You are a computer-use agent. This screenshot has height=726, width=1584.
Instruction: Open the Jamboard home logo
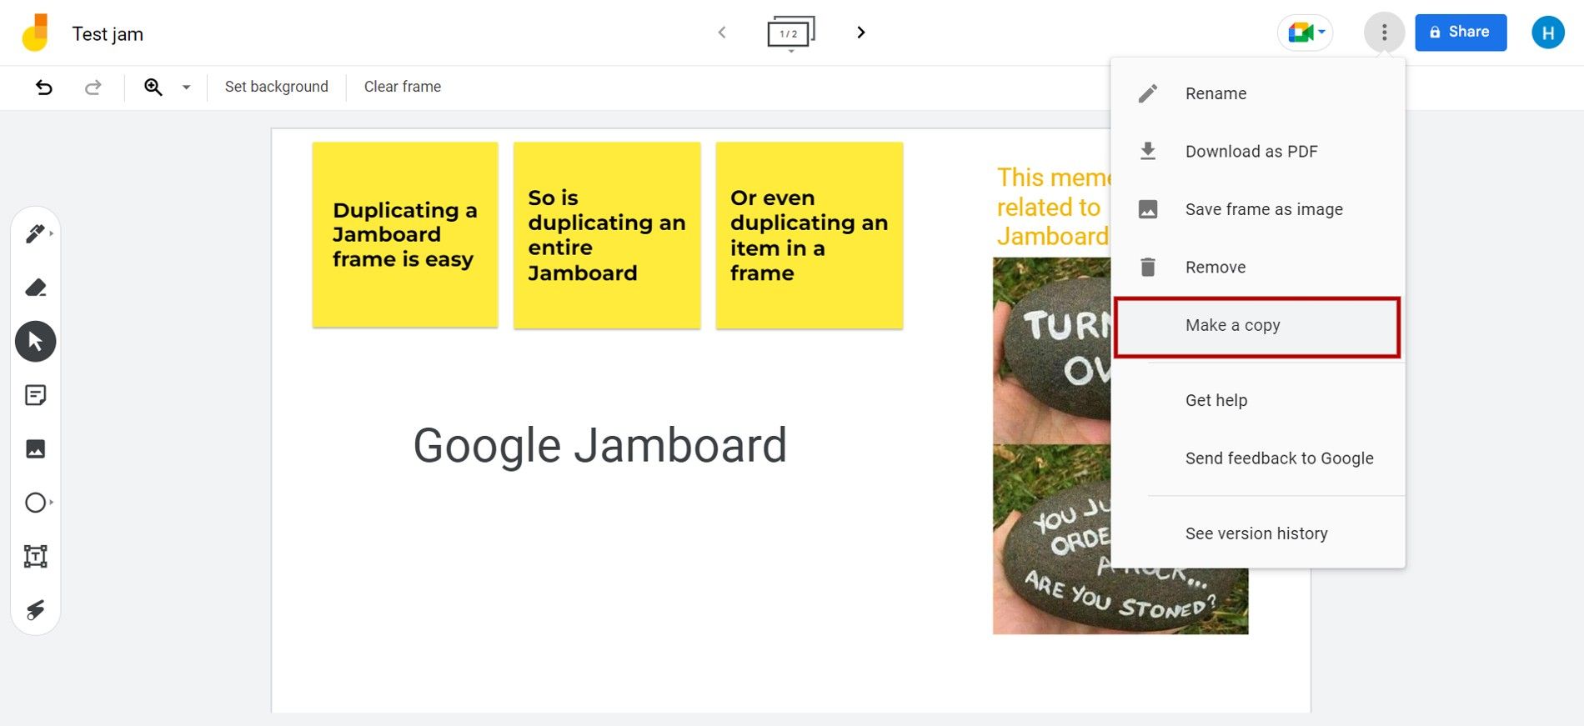(35, 33)
